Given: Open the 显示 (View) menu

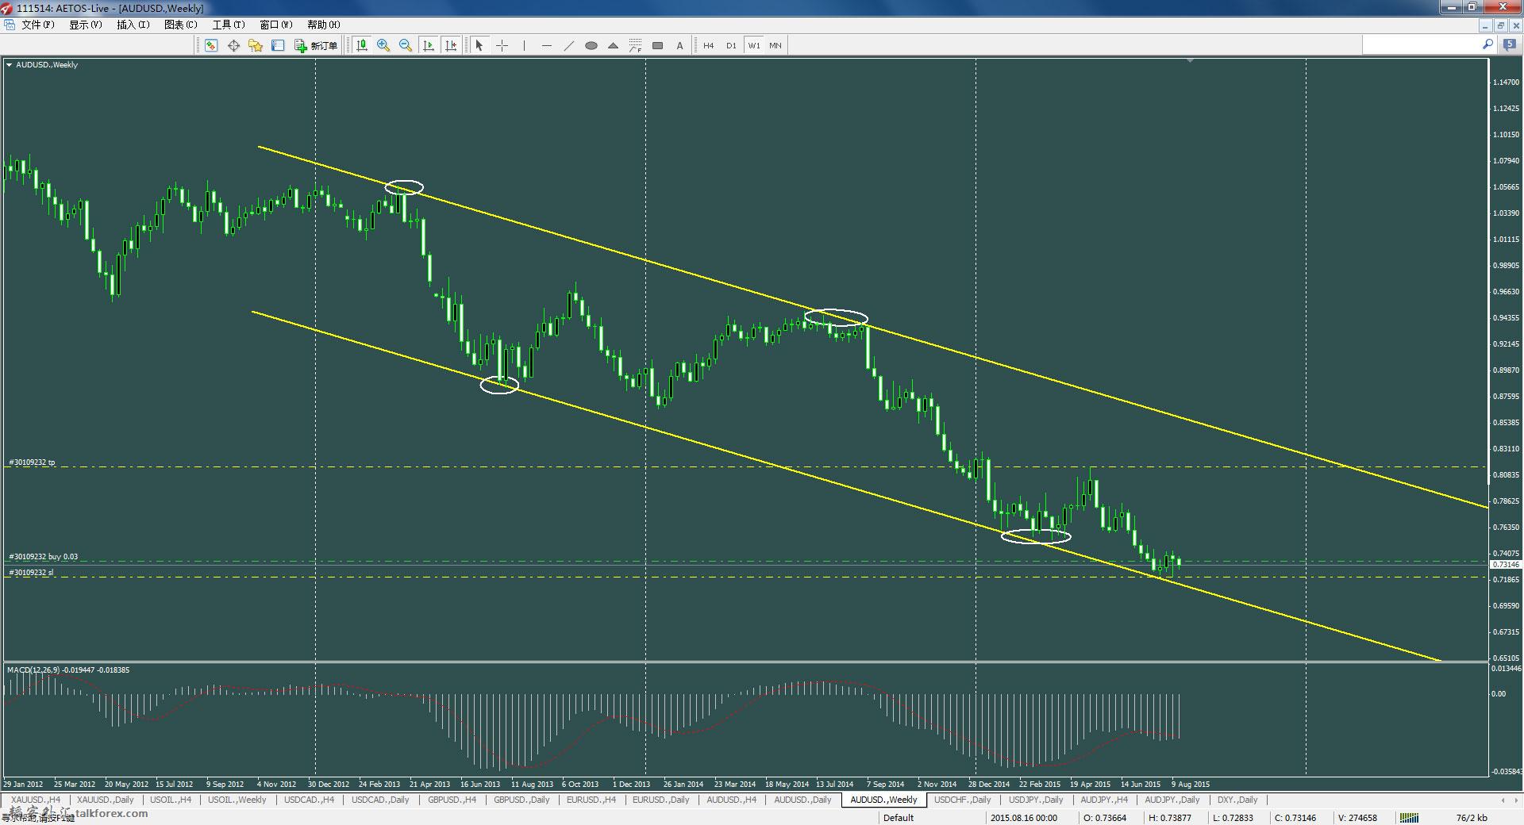Looking at the screenshot, I should [x=86, y=25].
